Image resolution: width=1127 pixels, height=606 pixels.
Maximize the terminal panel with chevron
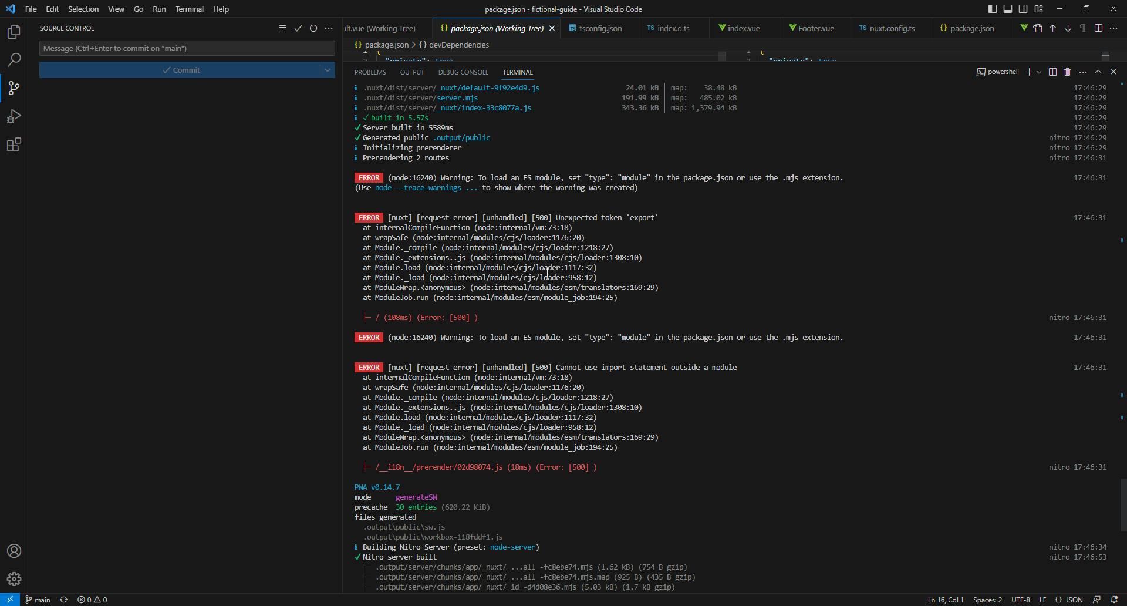[1098, 72]
